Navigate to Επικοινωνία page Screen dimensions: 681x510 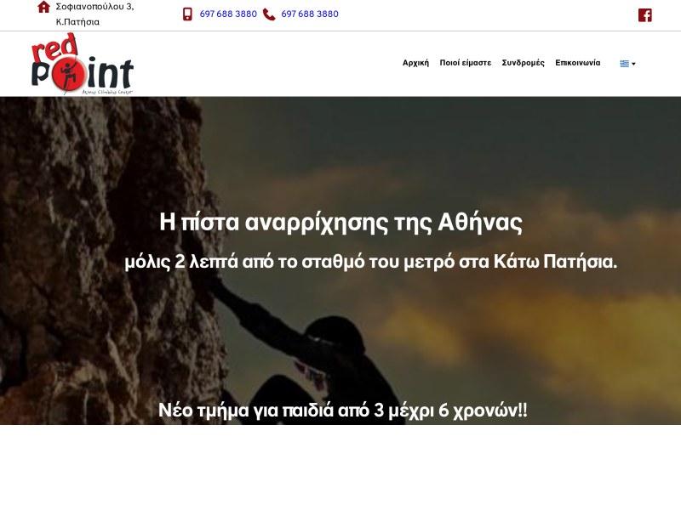(578, 63)
